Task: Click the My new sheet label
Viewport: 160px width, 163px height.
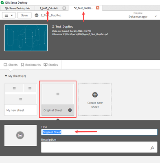Action: coord(15,110)
